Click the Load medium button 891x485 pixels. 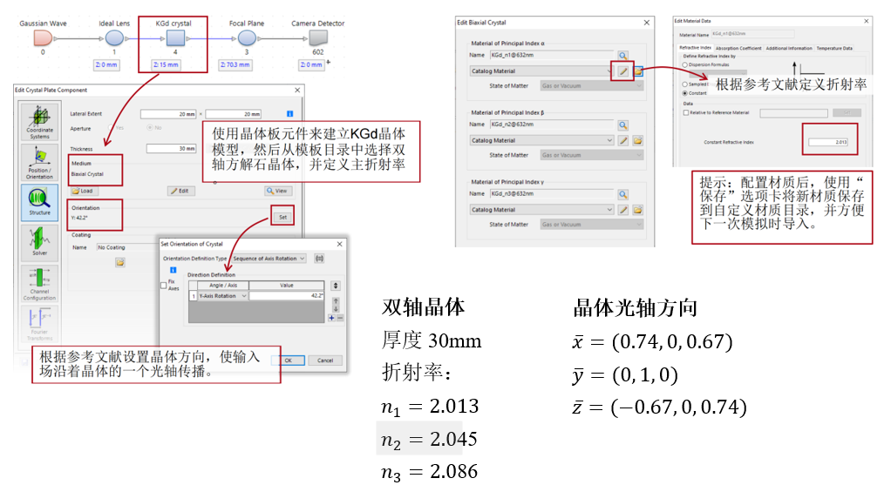[x=83, y=192]
